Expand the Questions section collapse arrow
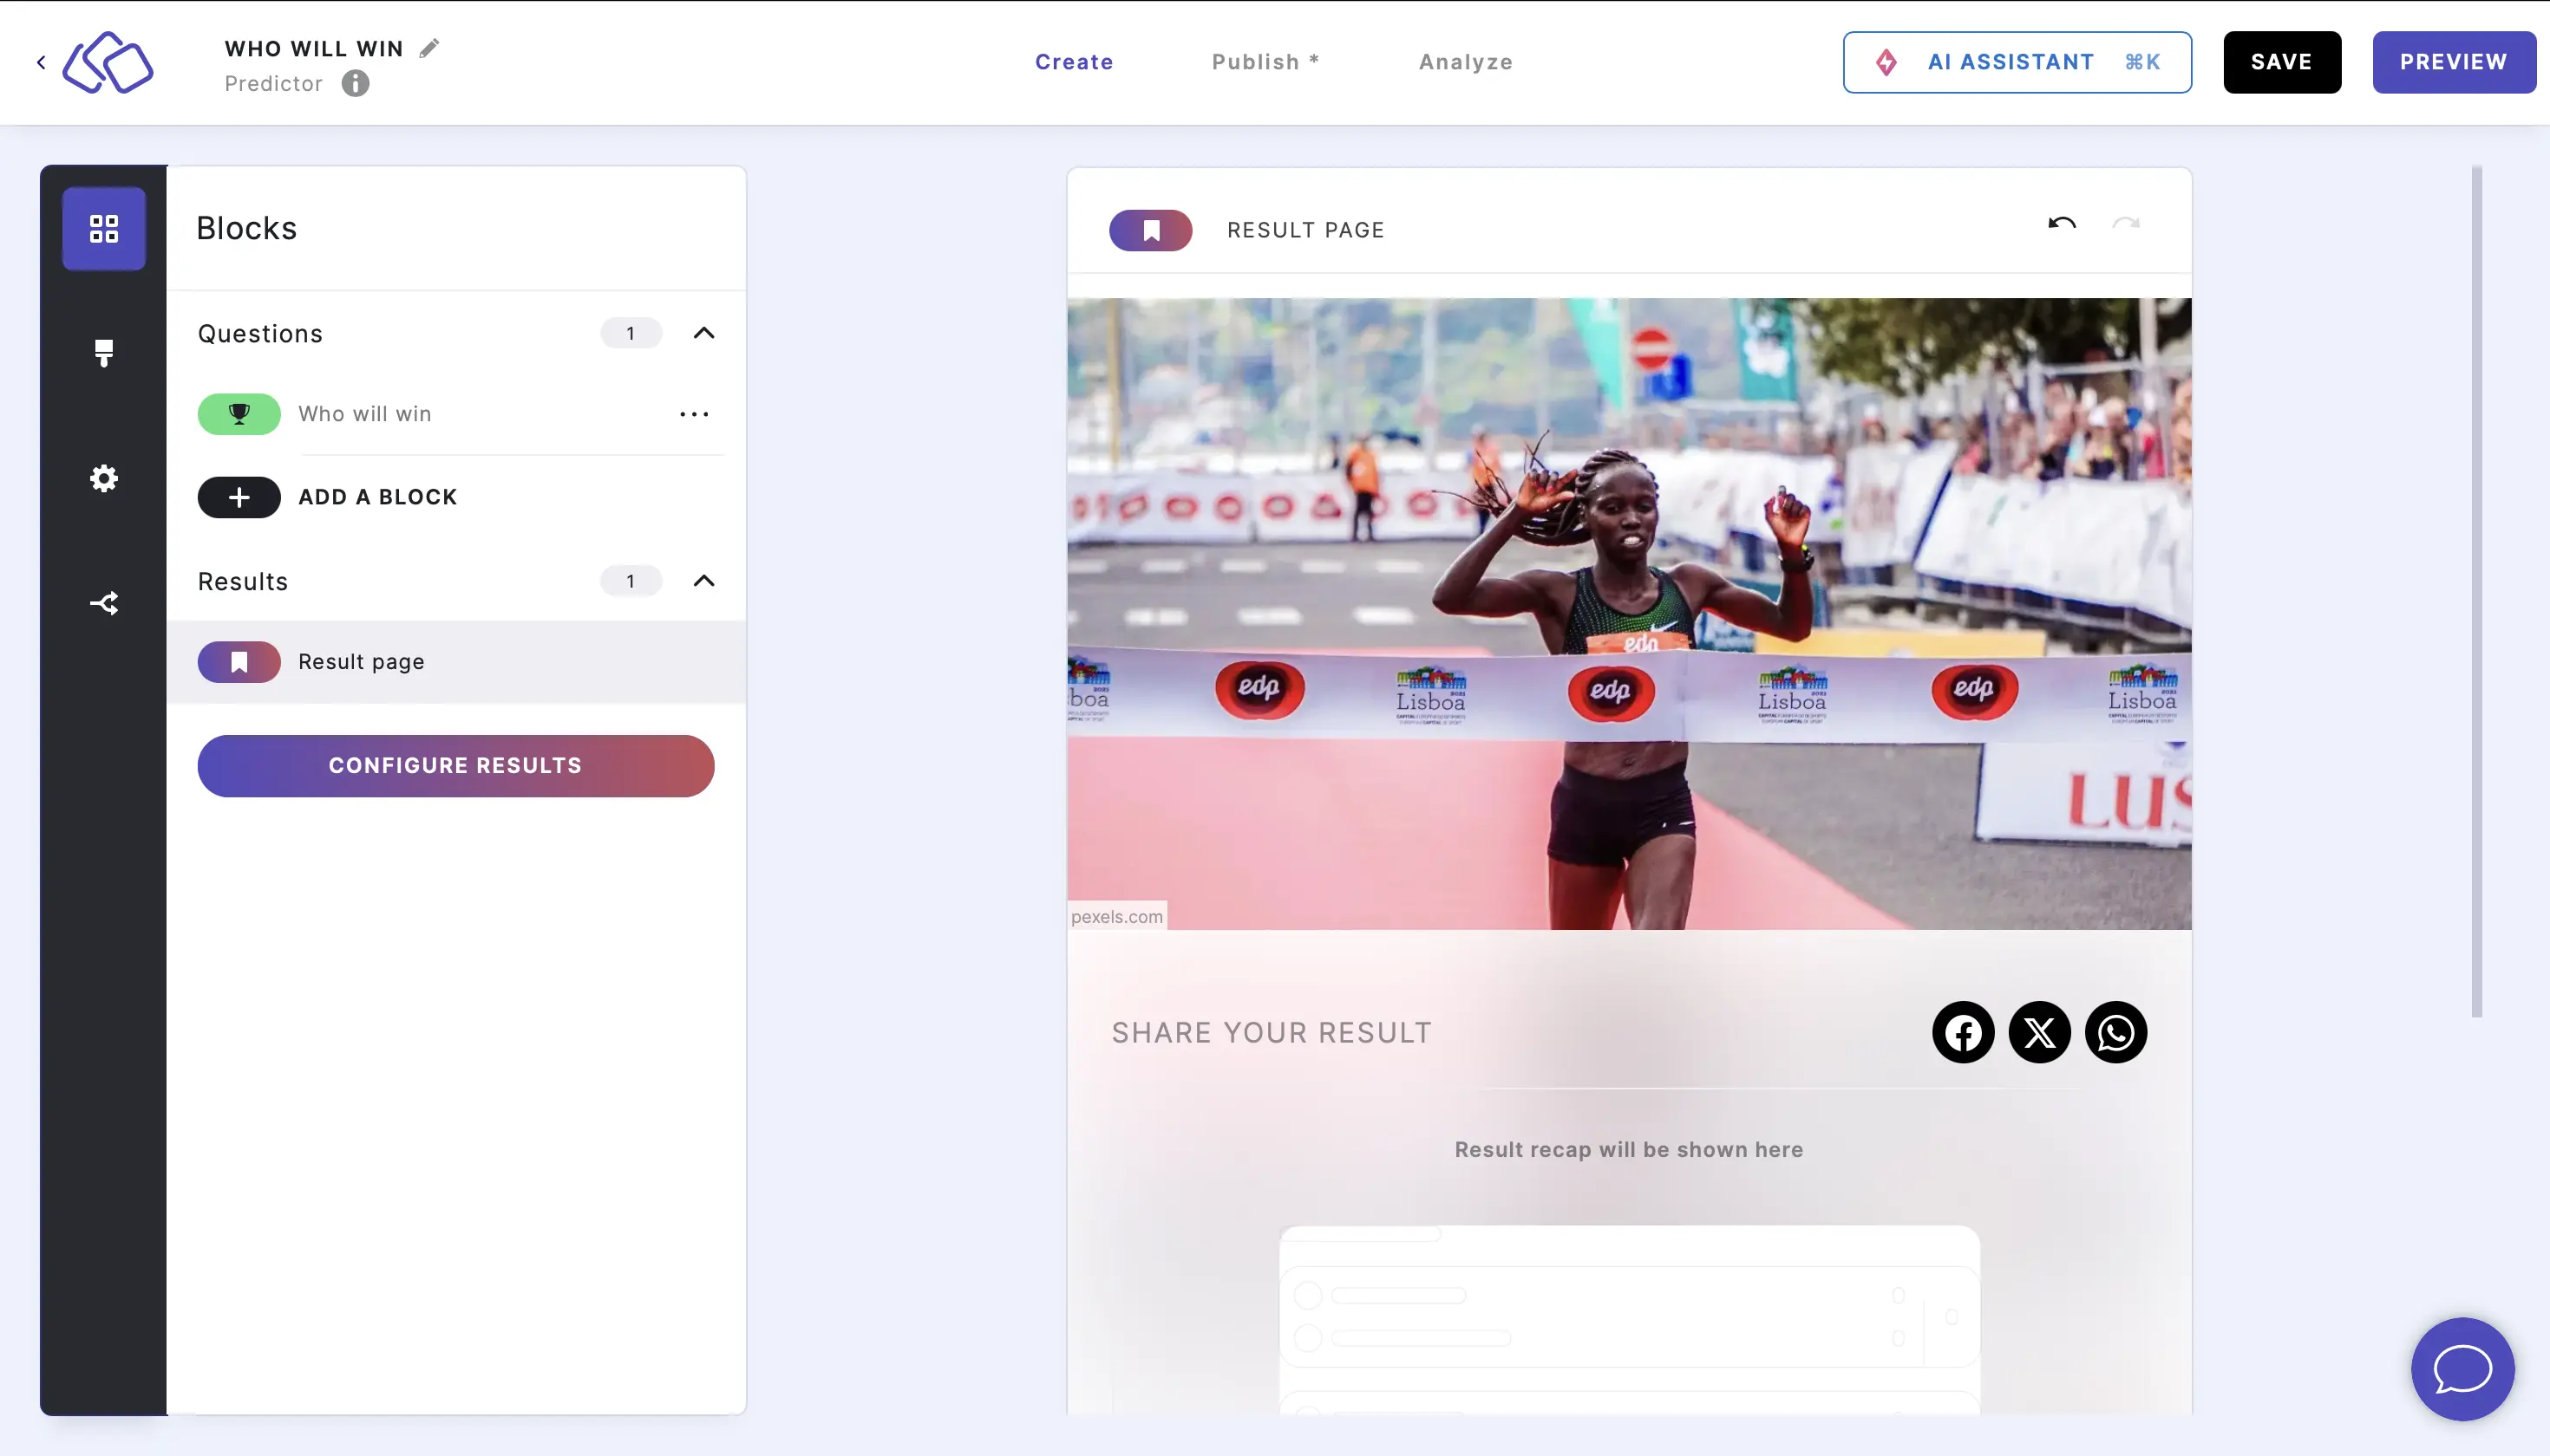 pyautogui.click(x=701, y=333)
